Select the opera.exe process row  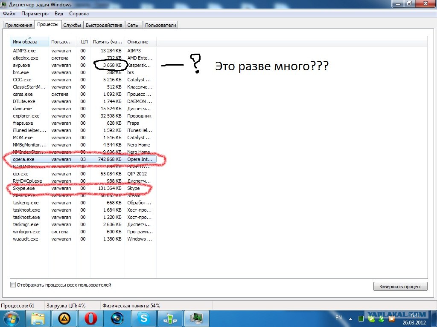tap(83, 159)
